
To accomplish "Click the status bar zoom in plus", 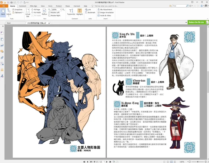I will (x=206, y=162).
